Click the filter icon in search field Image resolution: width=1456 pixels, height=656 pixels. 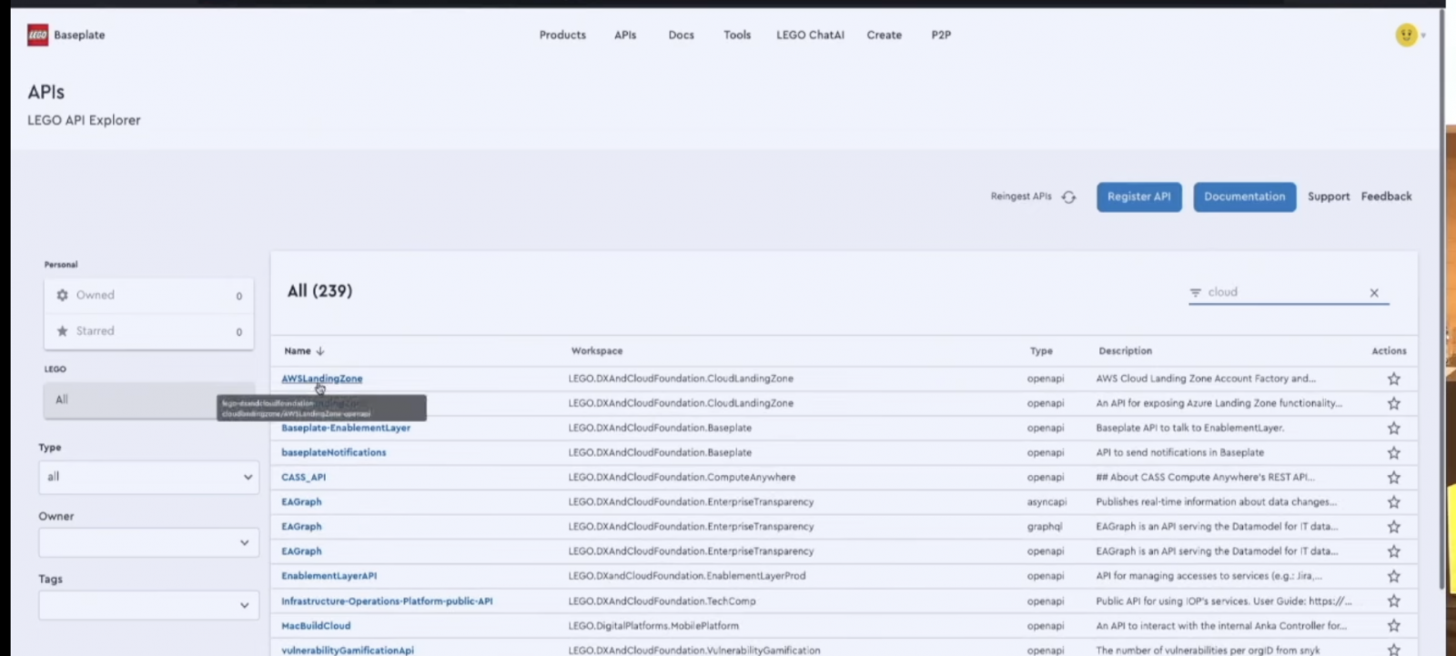[1196, 293]
